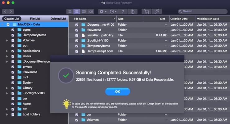Image resolution: width=230 pixels, height=124 pixels.
Task: Click the .TemporaryItems folder icon in file list
Action: click(83, 46)
